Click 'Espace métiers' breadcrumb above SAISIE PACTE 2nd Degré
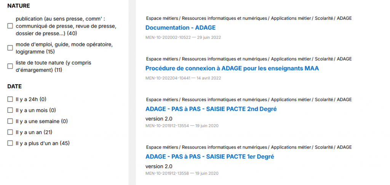 pos(162,100)
